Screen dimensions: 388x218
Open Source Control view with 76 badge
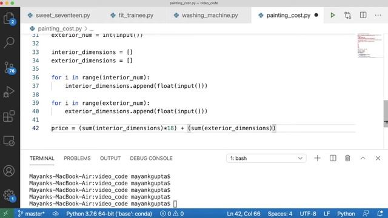pos(10,68)
